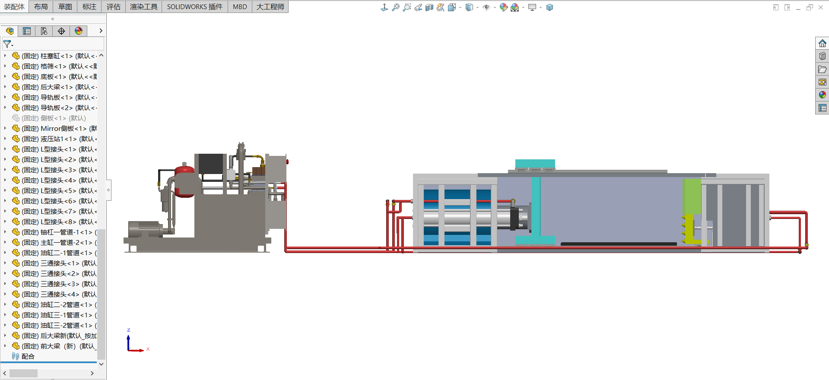Image resolution: width=829 pixels, height=380 pixels.
Task: Click the Hide/Show Items eye icon
Action: tap(486, 7)
